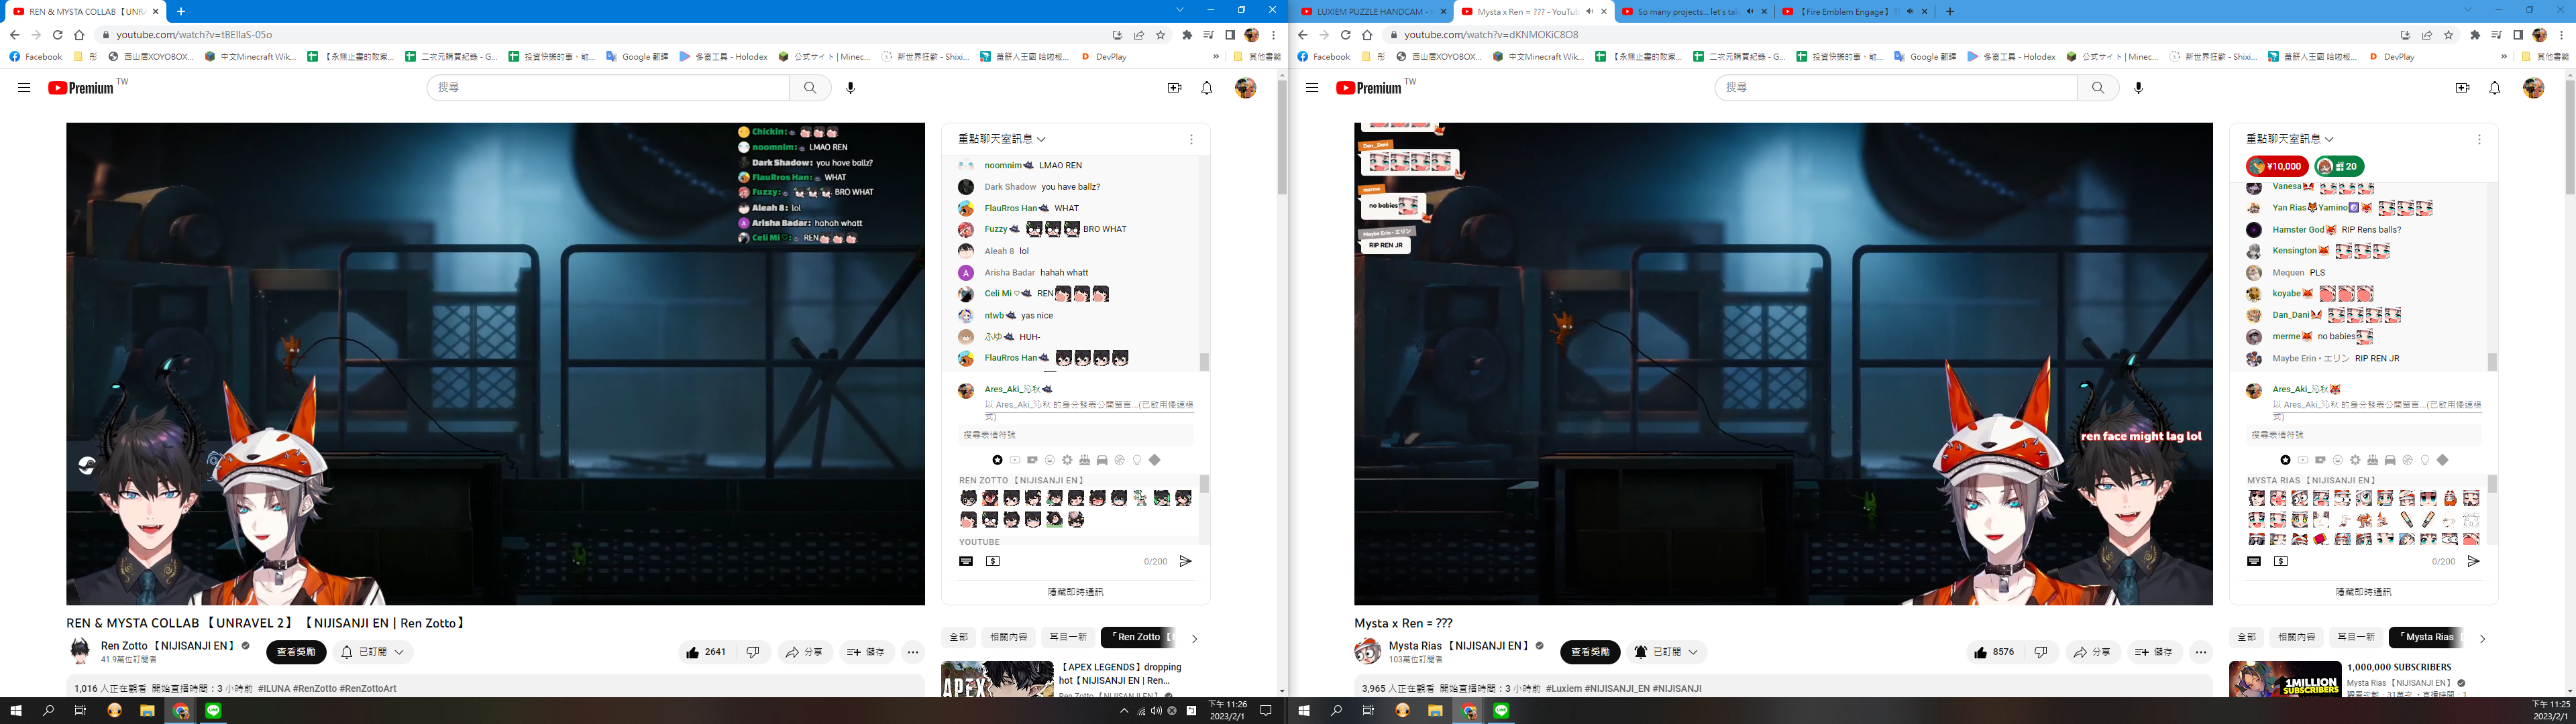The width and height of the screenshot is (2576, 724).
Task: Open YouTube guide menu in right window
Action: pos(1312,88)
